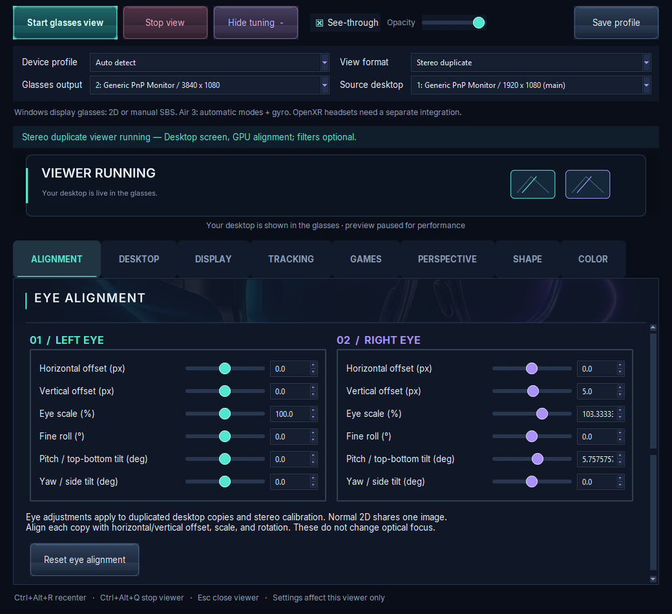Switch to the Alignment tab
672x614 pixels.
click(57, 259)
